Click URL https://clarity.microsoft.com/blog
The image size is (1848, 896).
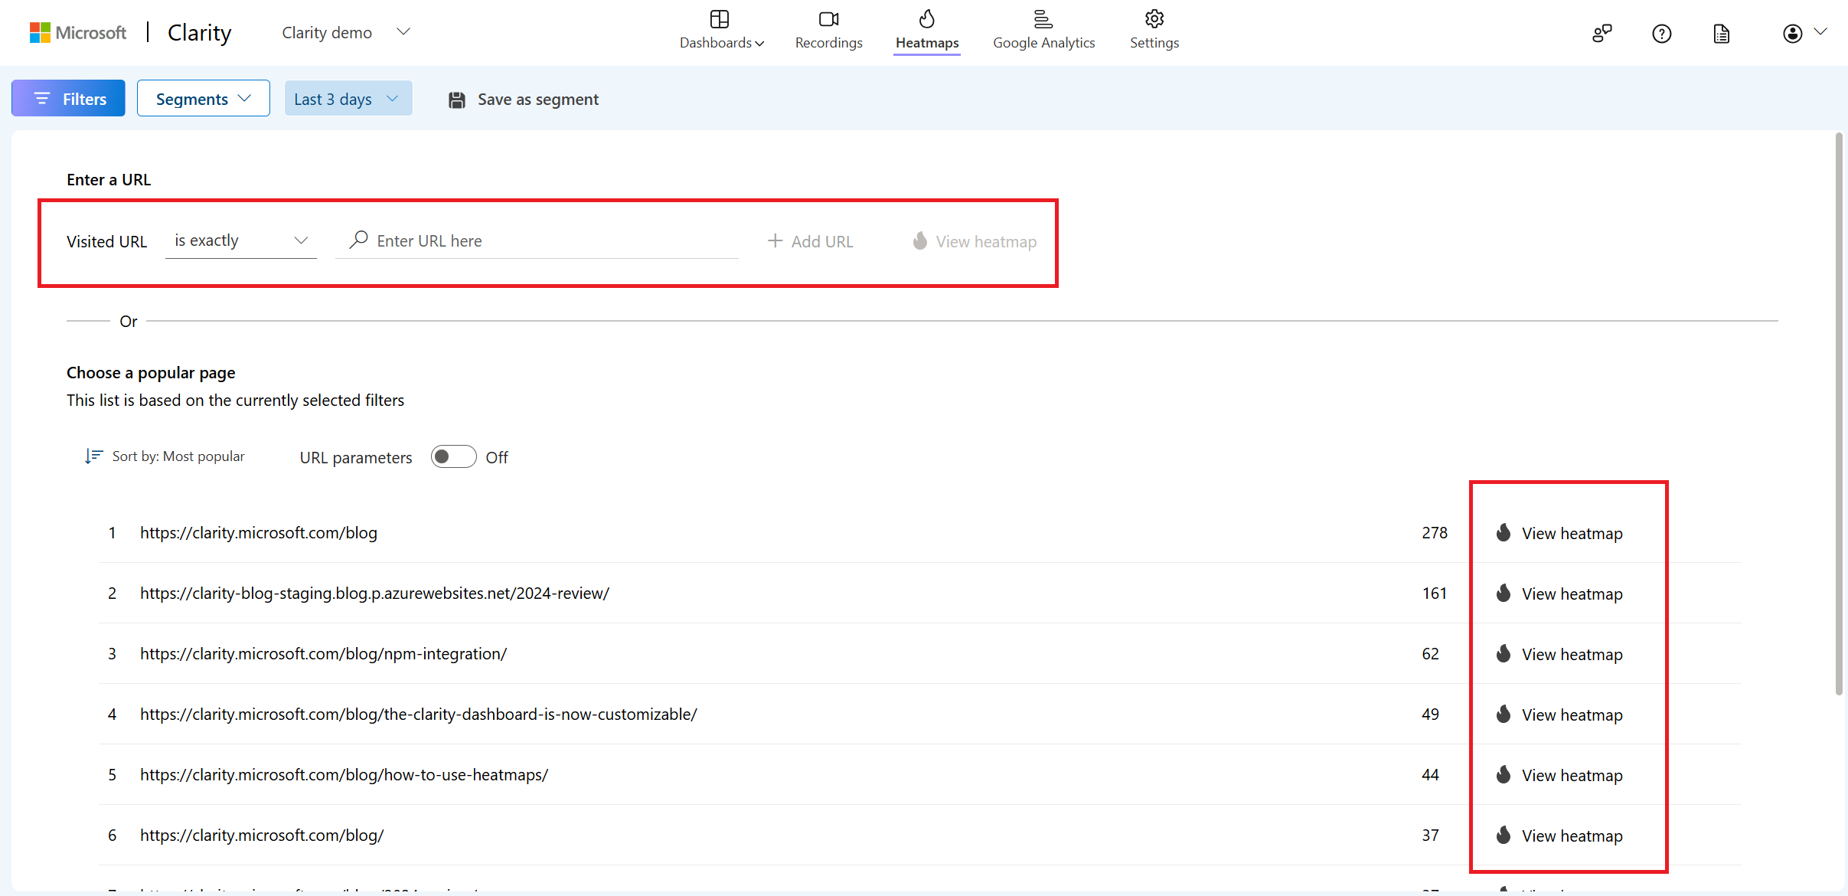[259, 532]
